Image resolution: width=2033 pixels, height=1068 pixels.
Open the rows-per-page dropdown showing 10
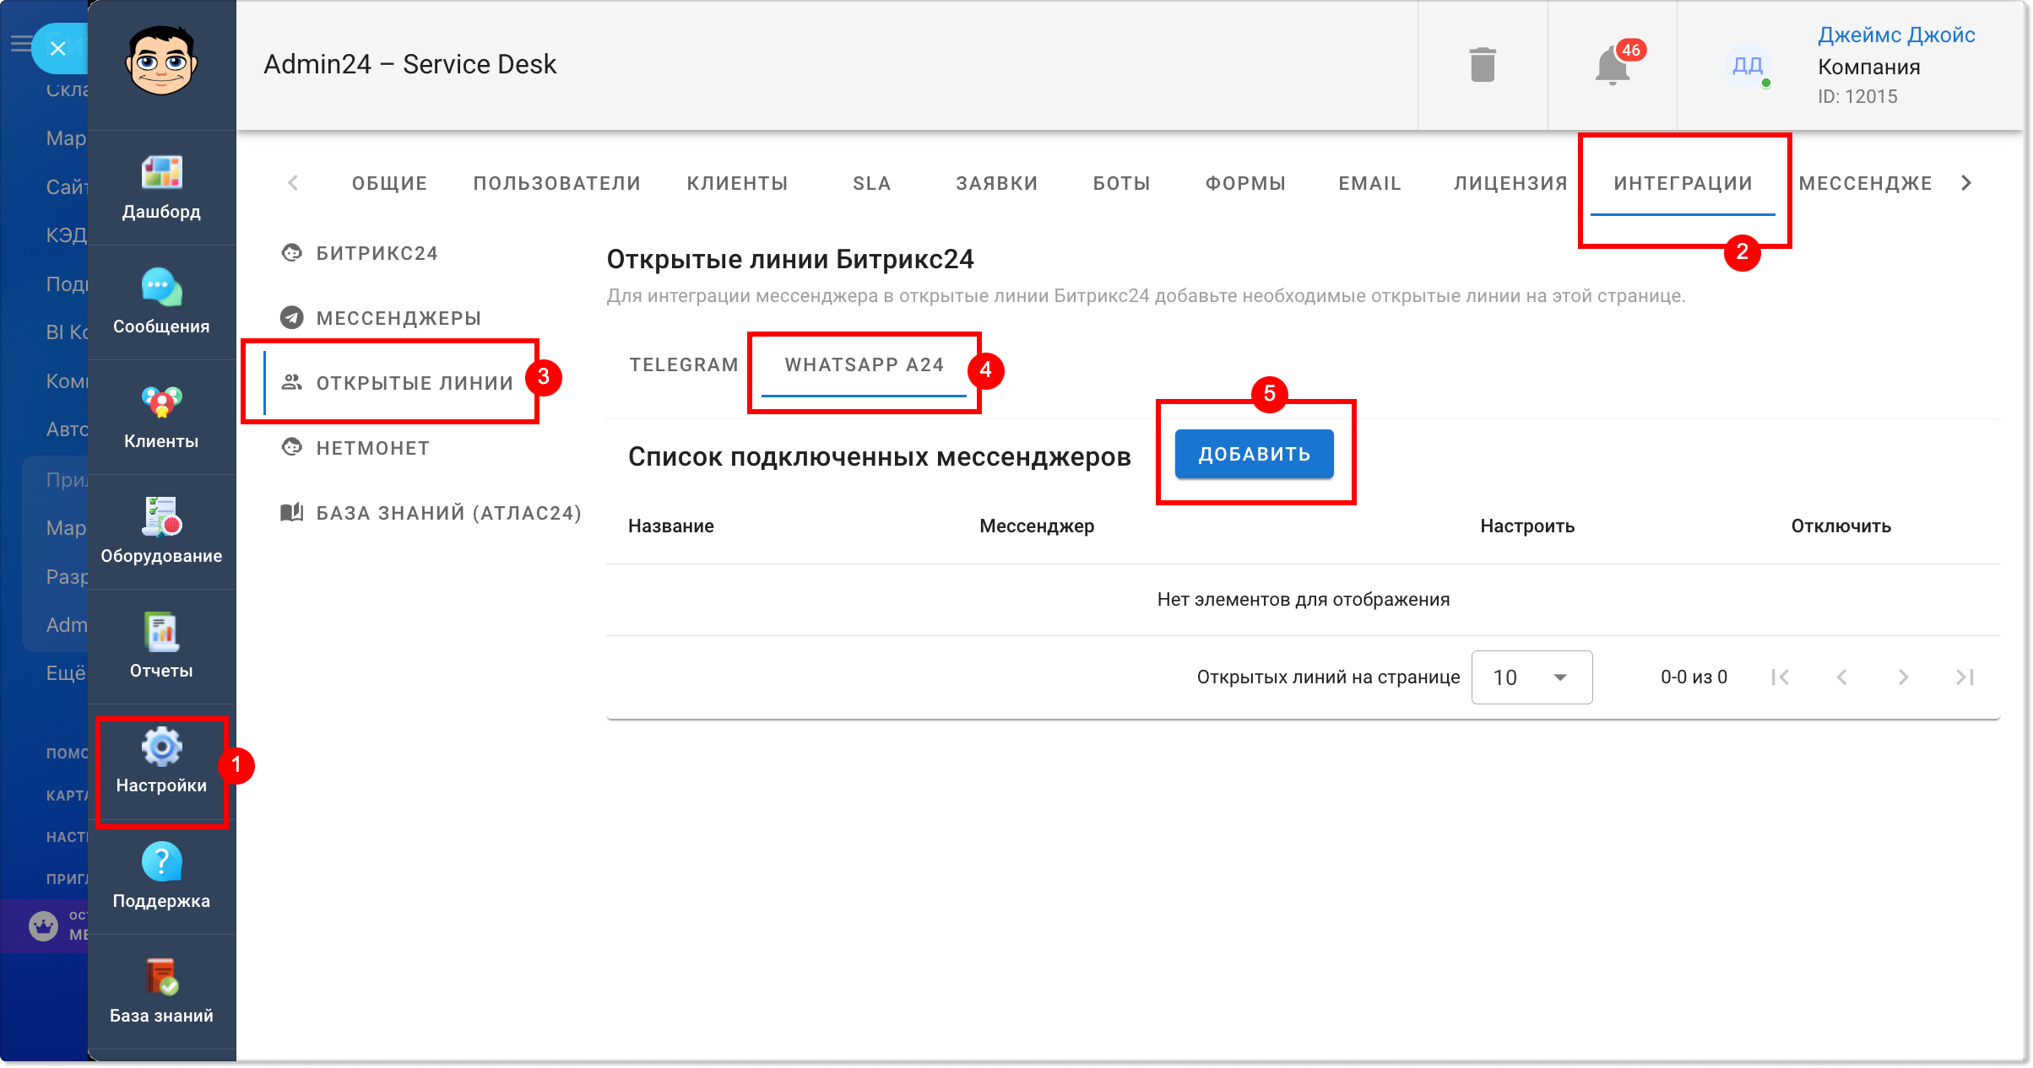click(1532, 677)
